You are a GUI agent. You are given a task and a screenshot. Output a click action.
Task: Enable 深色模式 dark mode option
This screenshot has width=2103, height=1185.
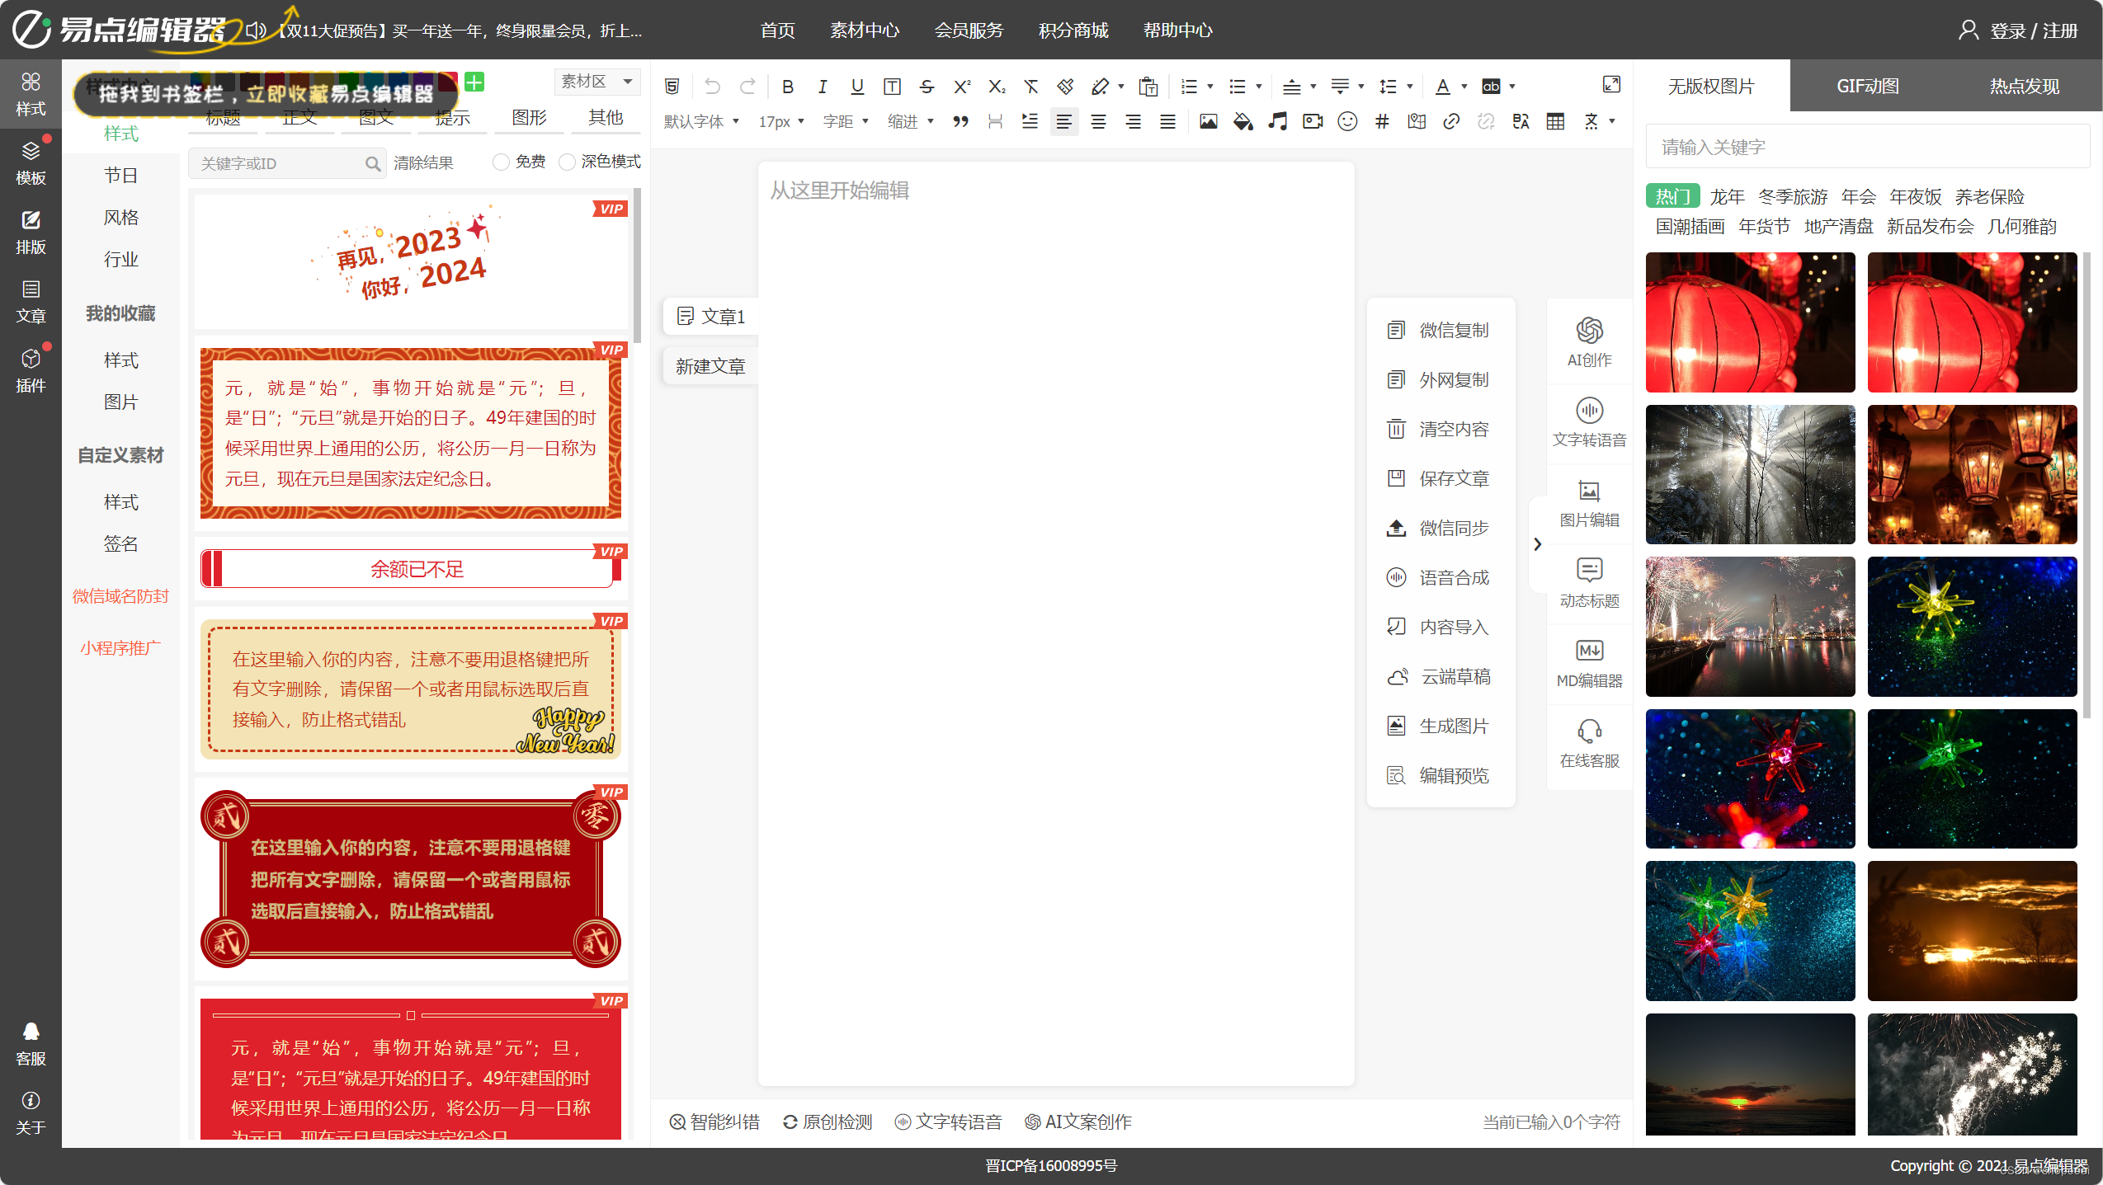(x=567, y=162)
